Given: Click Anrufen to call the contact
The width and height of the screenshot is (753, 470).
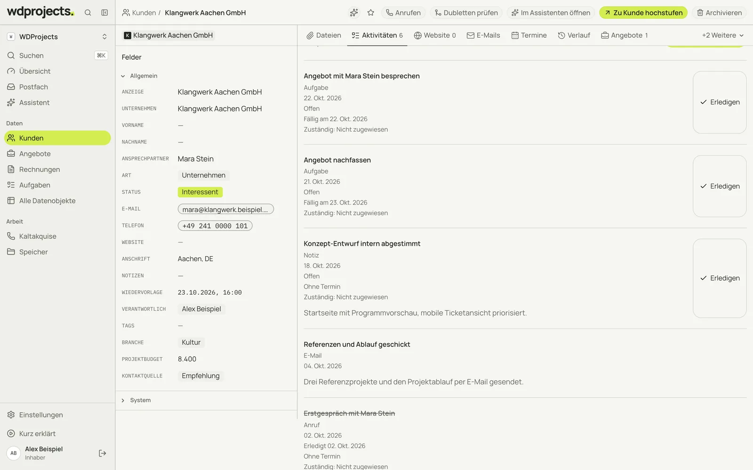Looking at the screenshot, I should point(403,13).
